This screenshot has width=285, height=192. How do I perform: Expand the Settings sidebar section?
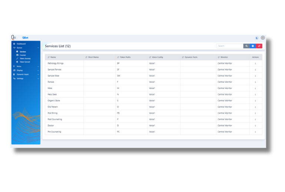click(20, 79)
